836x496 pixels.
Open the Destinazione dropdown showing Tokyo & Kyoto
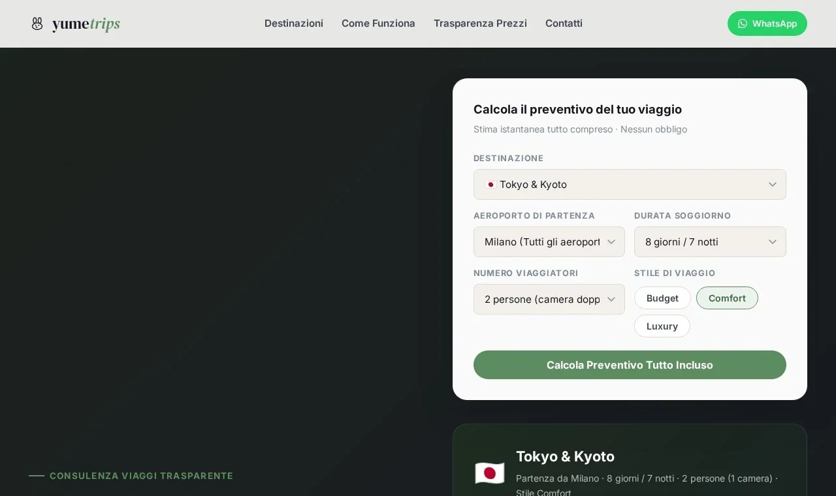(630, 185)
